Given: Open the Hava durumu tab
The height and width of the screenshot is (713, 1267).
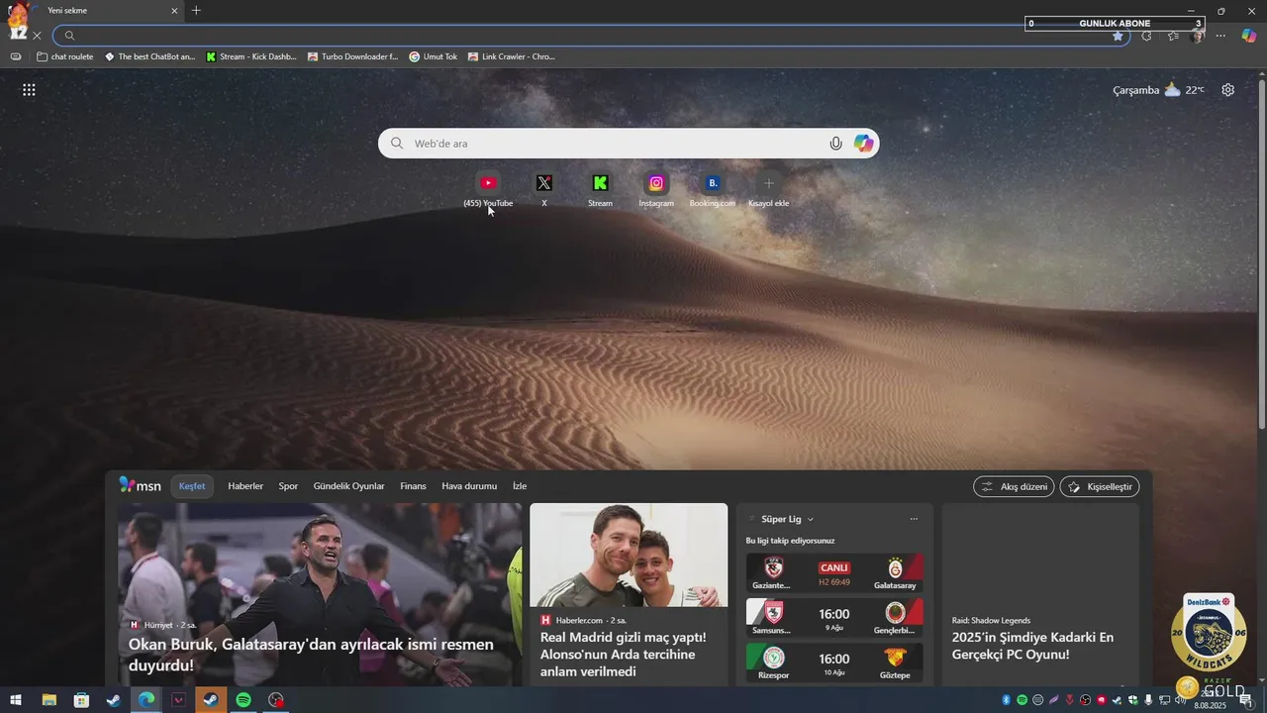Looking at the screenshot, I should [x=469, y=486].
